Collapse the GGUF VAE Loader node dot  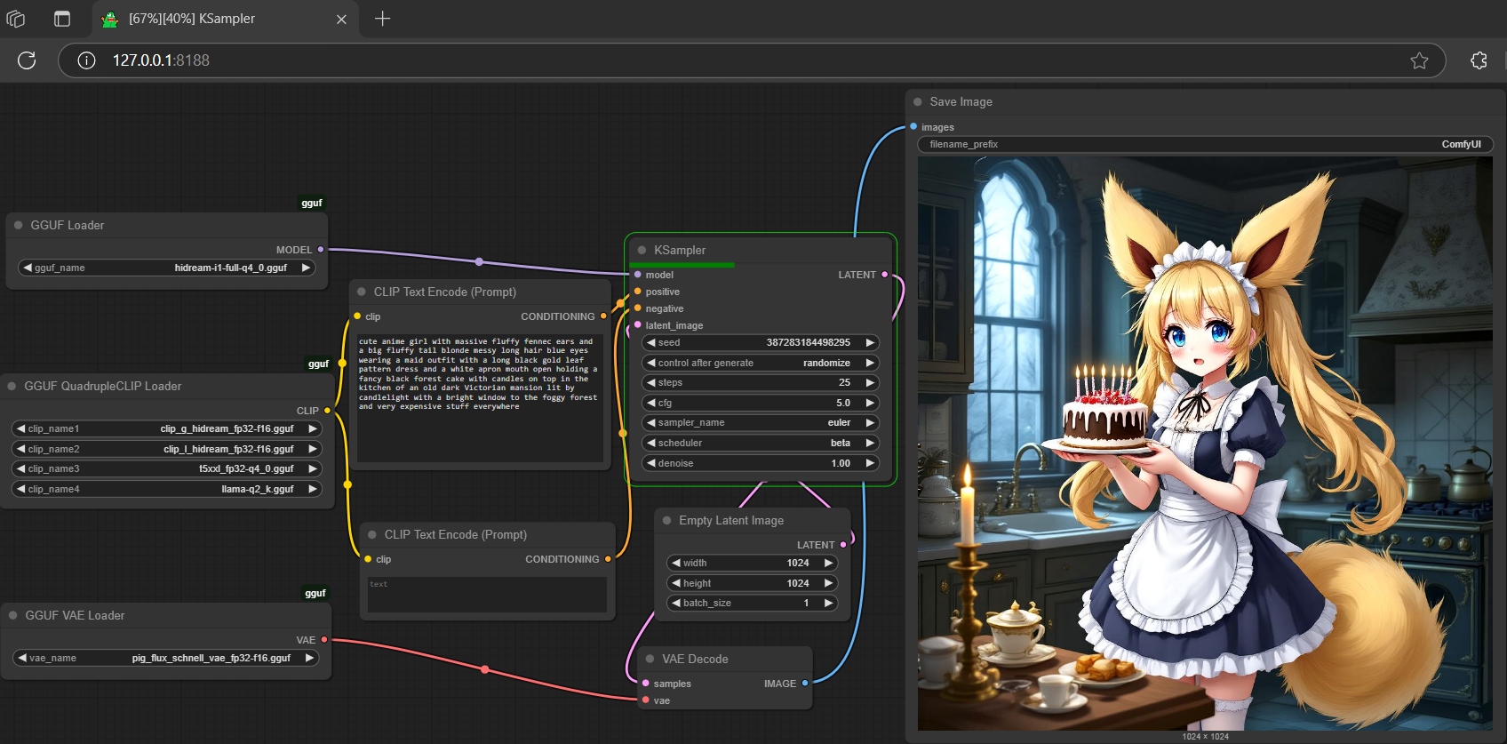13,615
